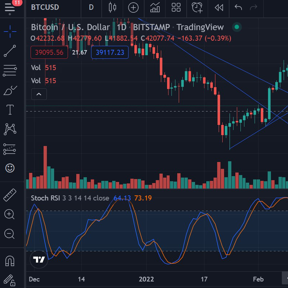This screenshot has height=288, width=288.
Task: Click the blue 39117.23 buy price button
Action: [x=110, y=52]
